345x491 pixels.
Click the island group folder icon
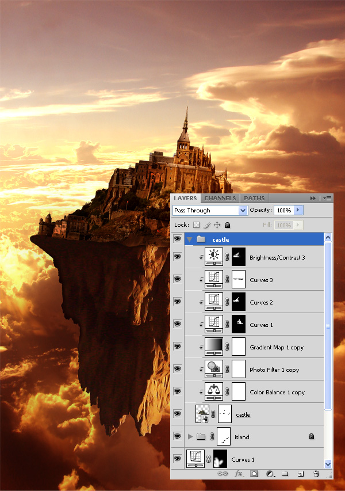pyautogui.click(x=201, y=436)
